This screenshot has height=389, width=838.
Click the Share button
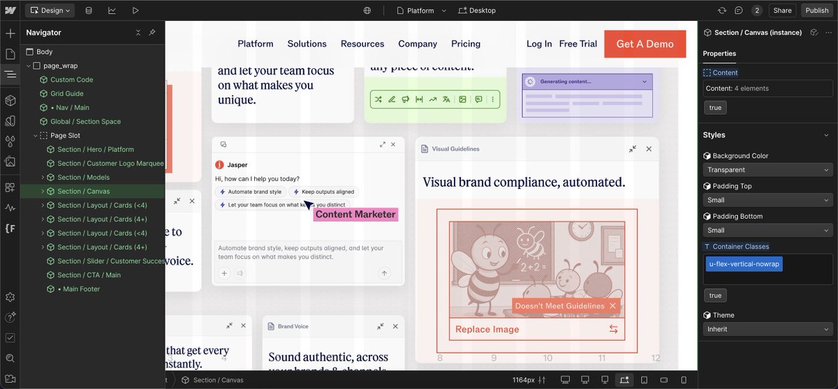(x=782, y=10)
